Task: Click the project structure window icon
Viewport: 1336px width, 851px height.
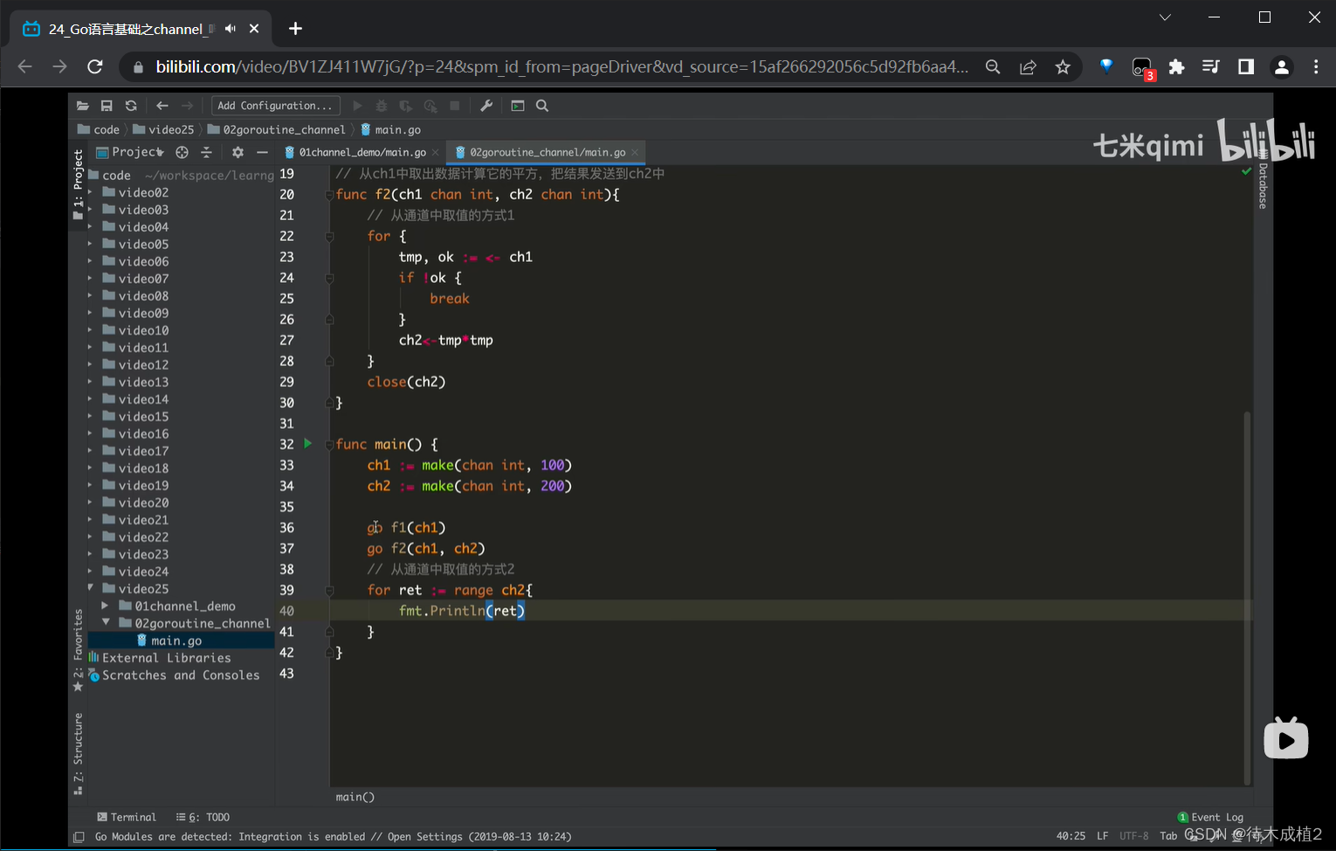Action: click(518, 106)
